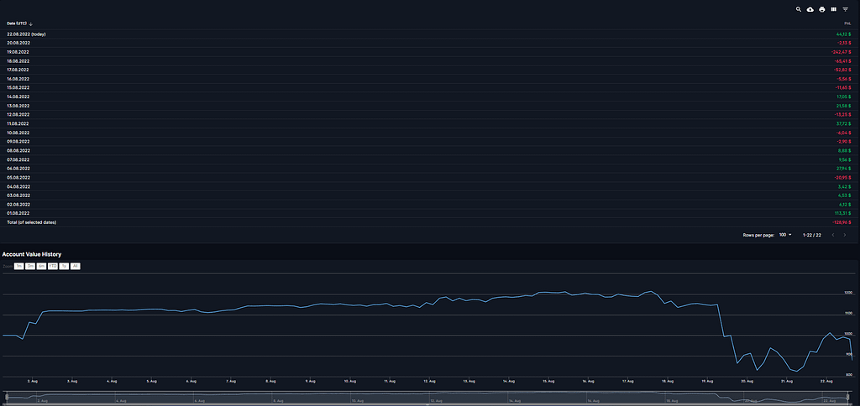
Task: Click the -242,47 $ PnL value
Action: 841,51
